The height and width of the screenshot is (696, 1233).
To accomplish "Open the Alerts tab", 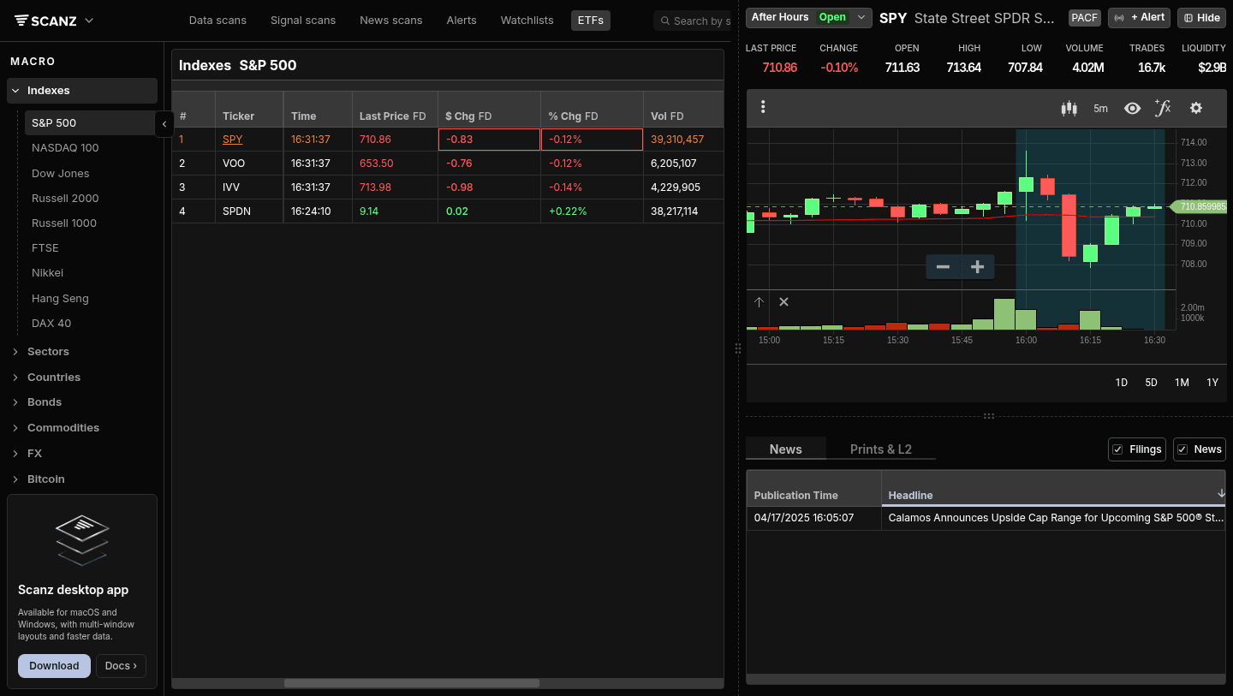I will point(462,21).
